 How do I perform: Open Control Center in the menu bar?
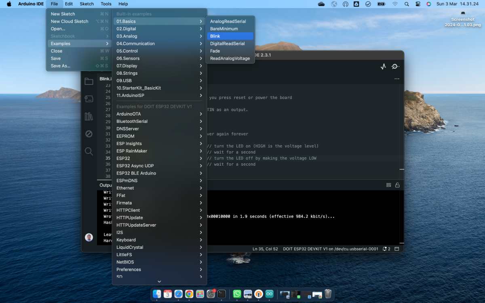tap(418, 4)
